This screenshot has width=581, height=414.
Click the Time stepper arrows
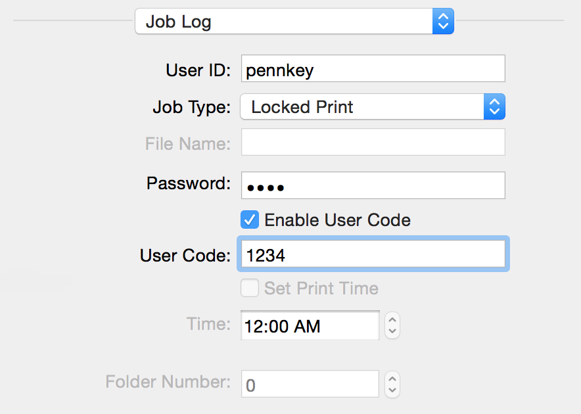pos(392,325)
